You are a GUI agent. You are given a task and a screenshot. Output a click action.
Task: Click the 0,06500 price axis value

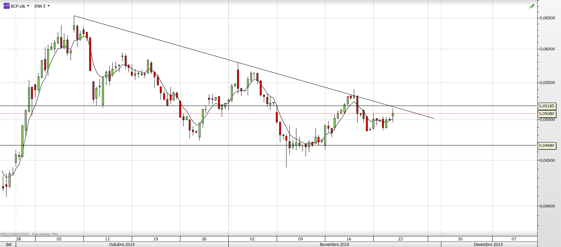tap(547, 18)
